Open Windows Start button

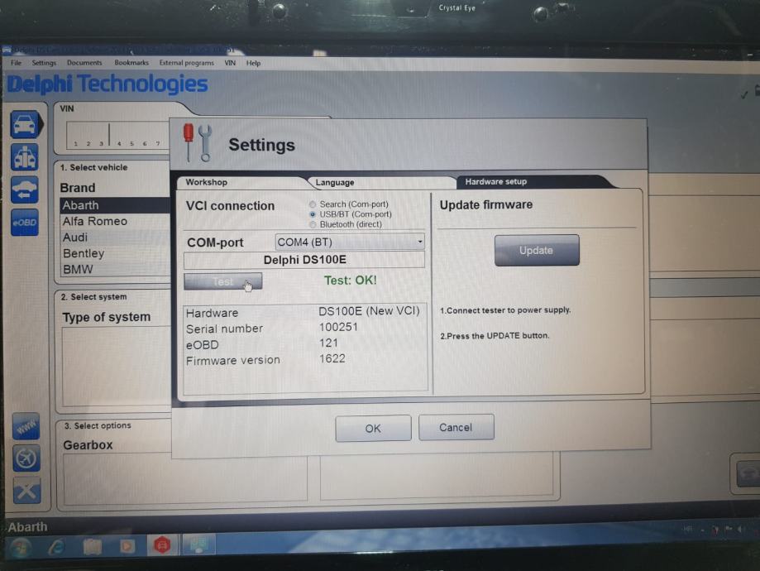[21, 548]
